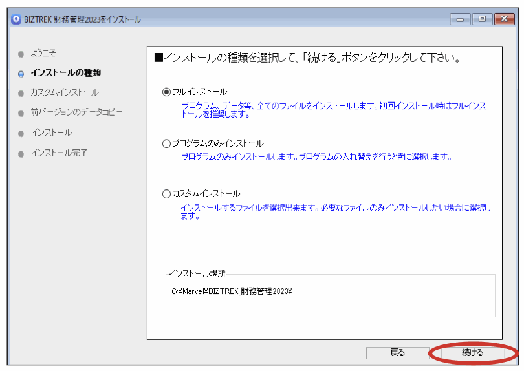Viewport: 524px width, 371px height.
Task: Click the instruction heading at top of panel
Action: pyautogui.click(x=307, y=58)
